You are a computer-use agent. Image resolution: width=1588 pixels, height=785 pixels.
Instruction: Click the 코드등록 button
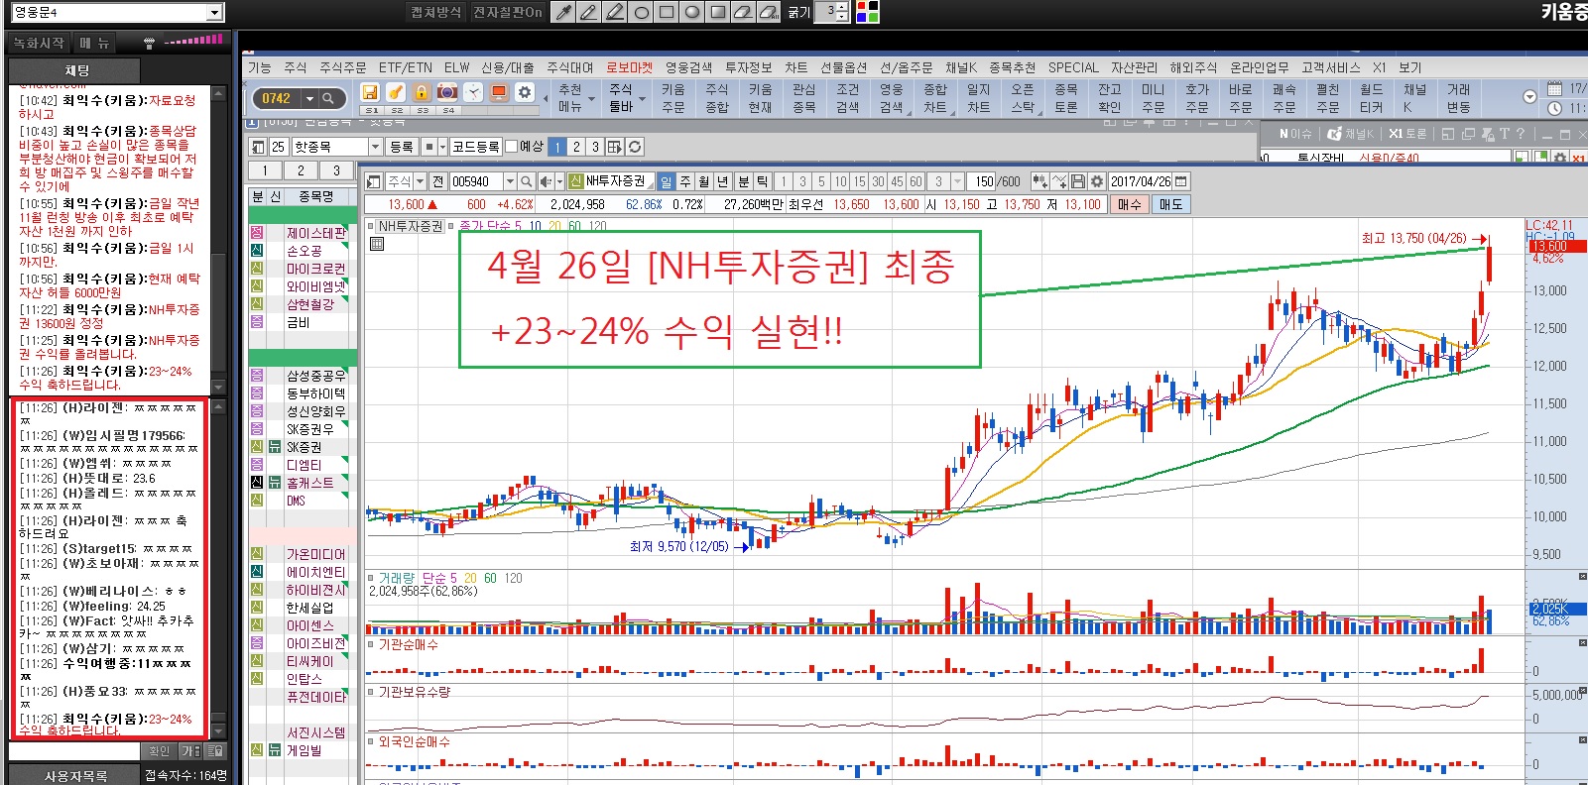click(476, 147)
